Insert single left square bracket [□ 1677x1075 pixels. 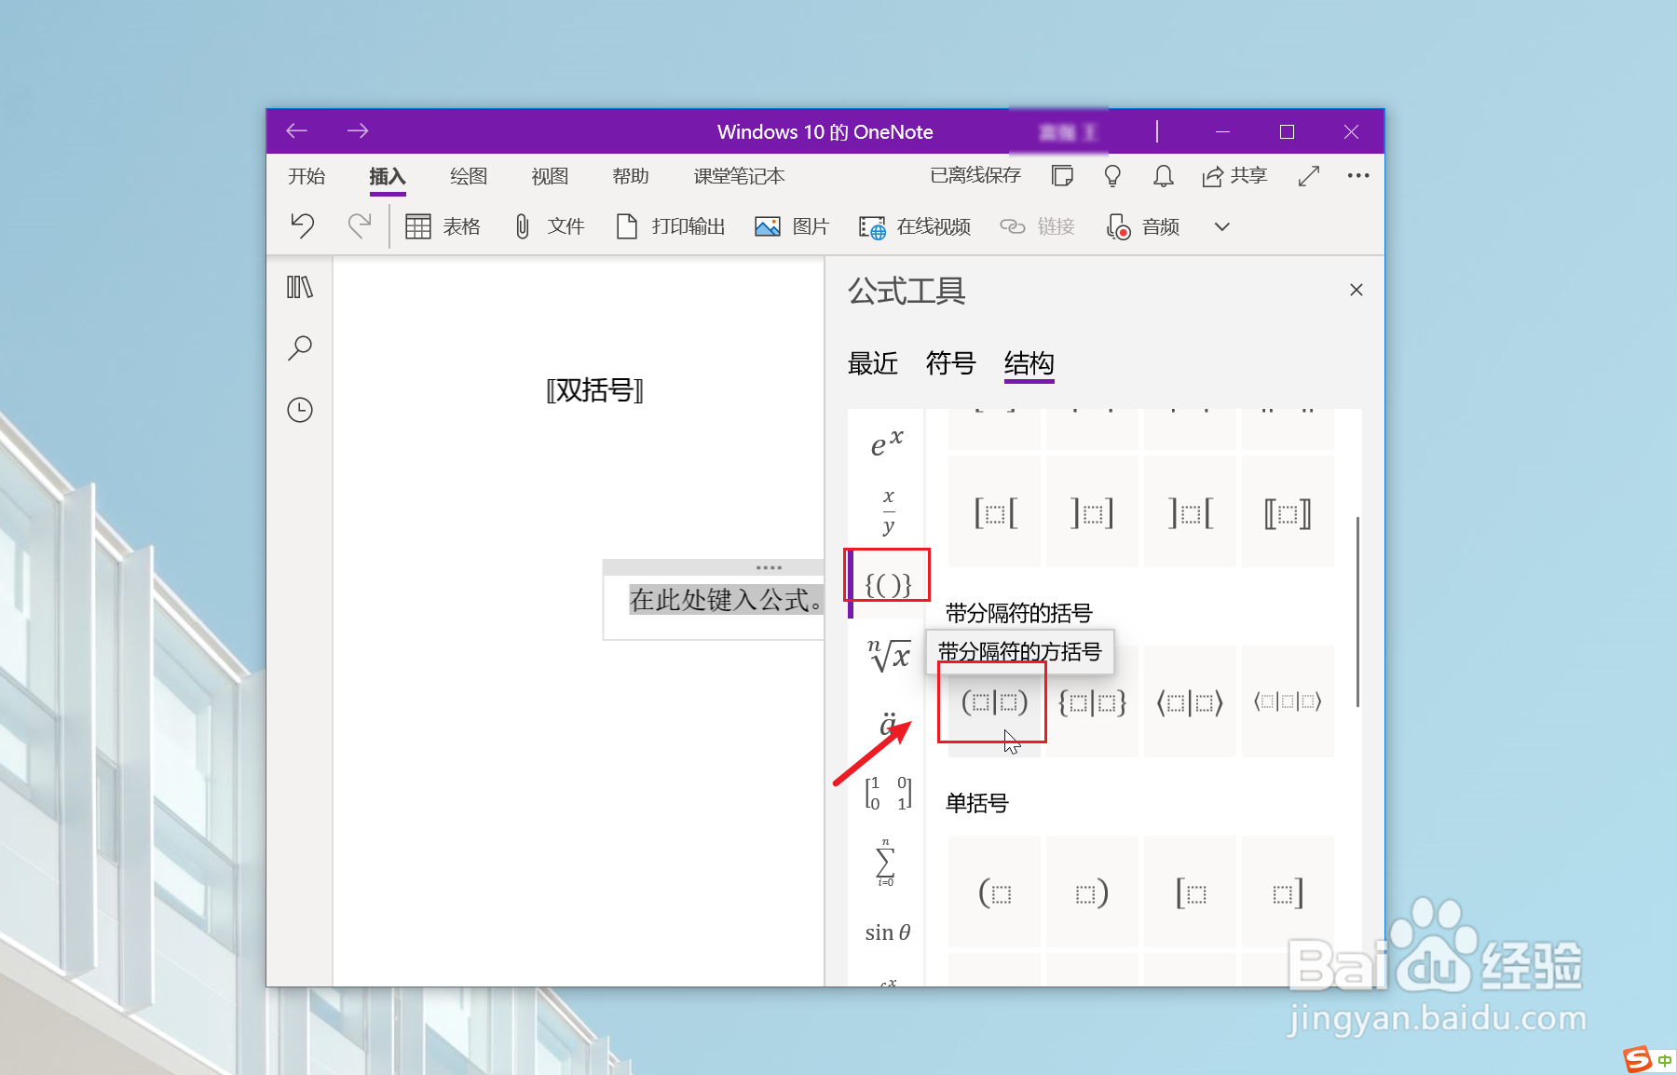[x=1190, y=892]
